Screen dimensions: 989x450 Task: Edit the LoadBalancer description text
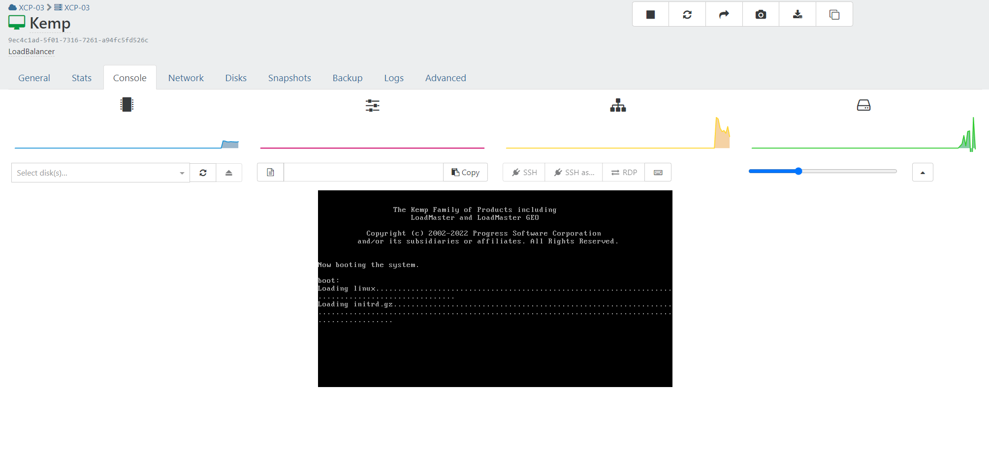[32, 52]
